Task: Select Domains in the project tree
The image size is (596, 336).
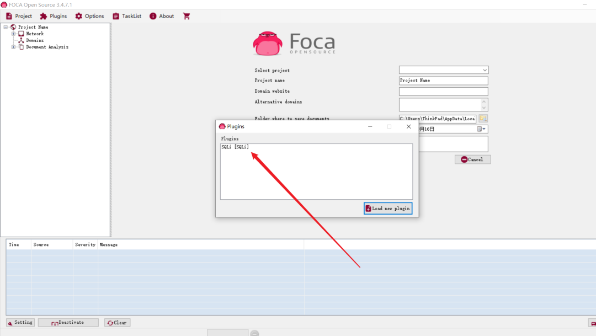Action: click(x=35, y=40)
